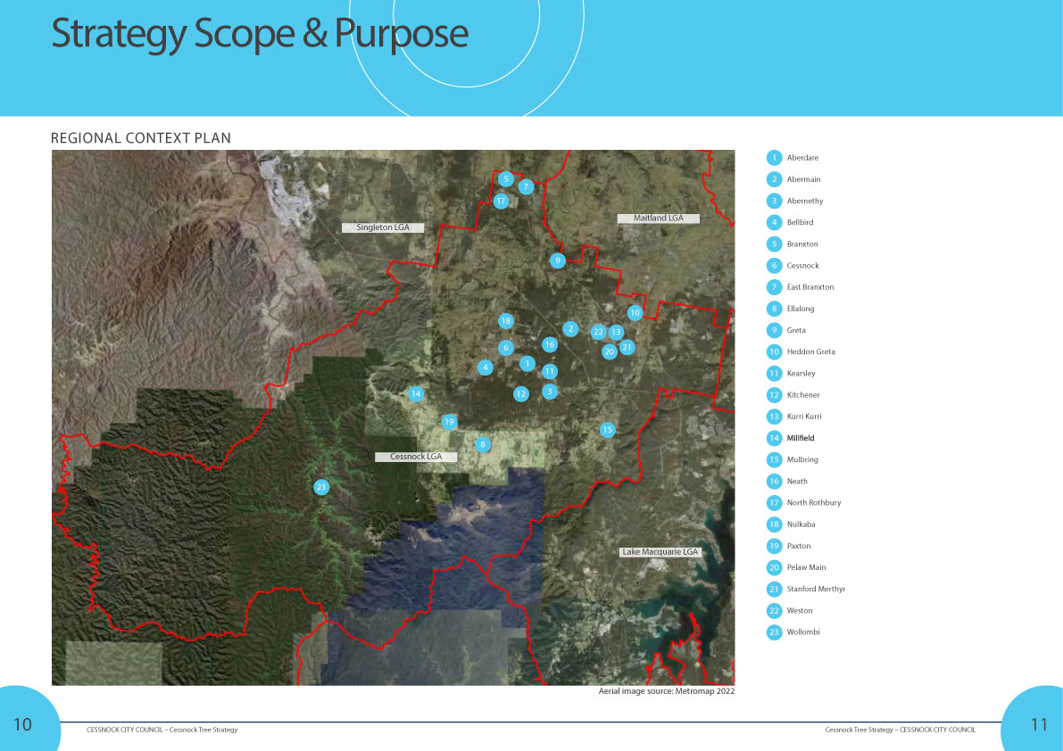Click the 'Neath' legend entry
Screen dimensions: 1063x751
[x=797, y=481]
